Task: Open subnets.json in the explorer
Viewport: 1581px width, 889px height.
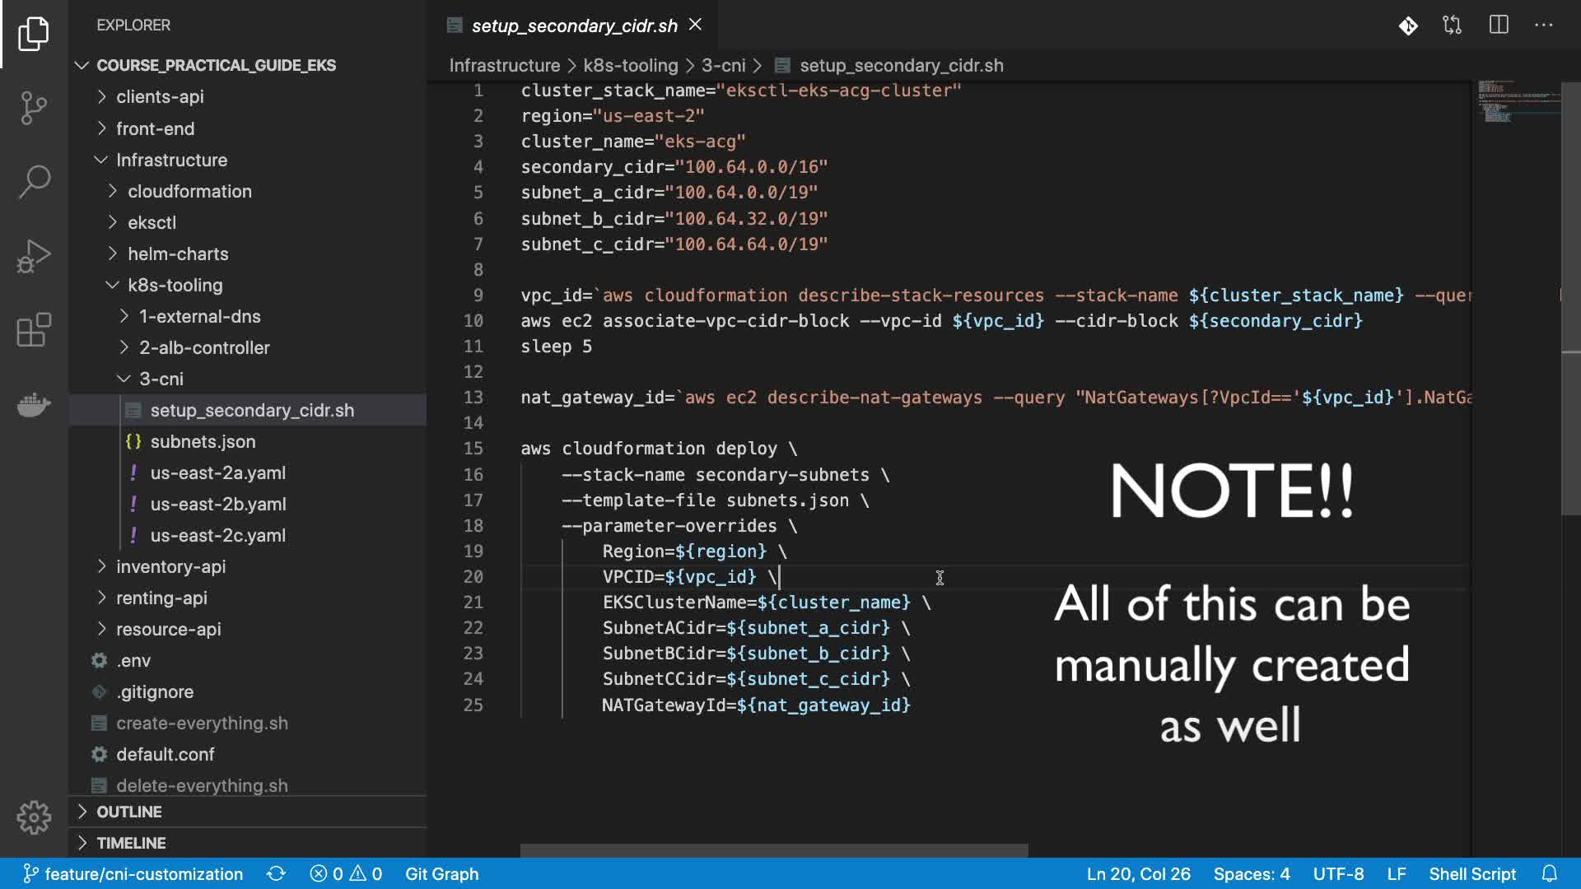Action: coord(203,441)
